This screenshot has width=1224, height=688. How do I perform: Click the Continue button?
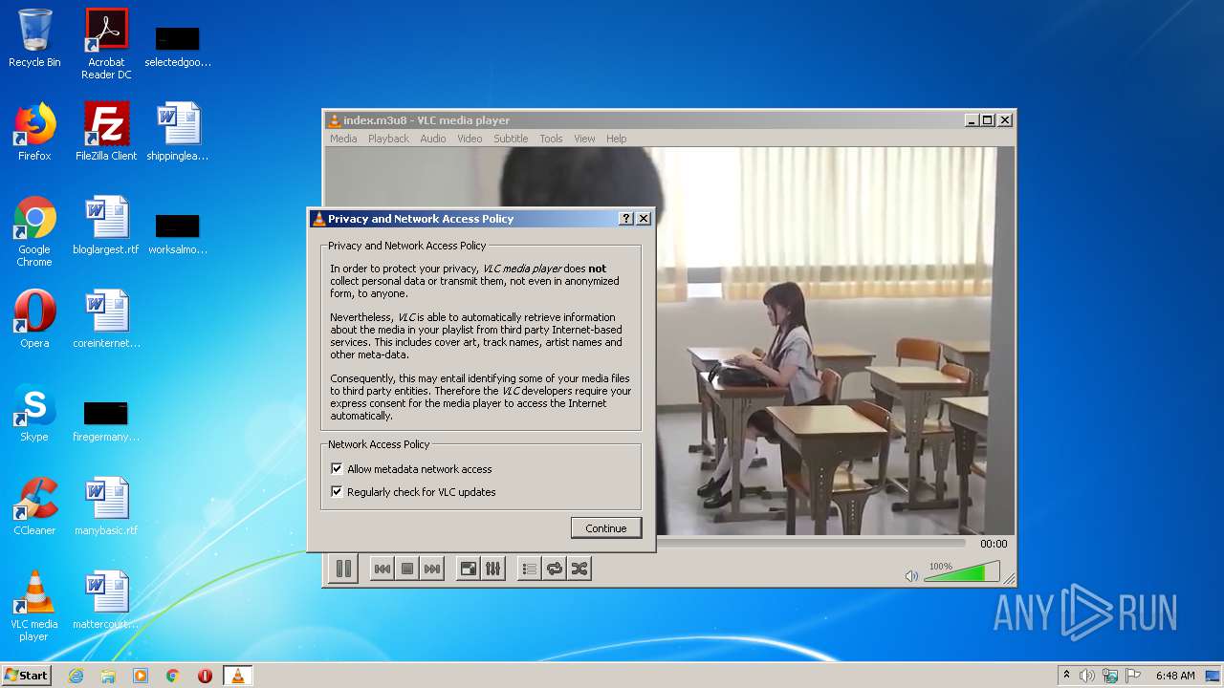(x=606, y=528)
